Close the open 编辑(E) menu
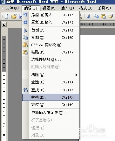Screen dimensions: 115x141 click(30, 8)
